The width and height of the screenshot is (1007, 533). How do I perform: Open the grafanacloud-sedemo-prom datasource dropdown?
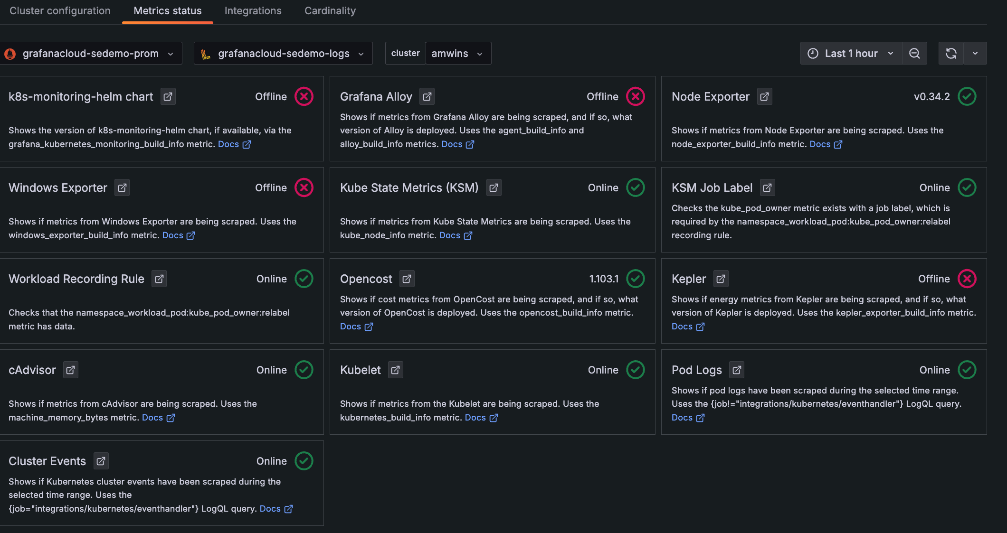pos(92,53)
